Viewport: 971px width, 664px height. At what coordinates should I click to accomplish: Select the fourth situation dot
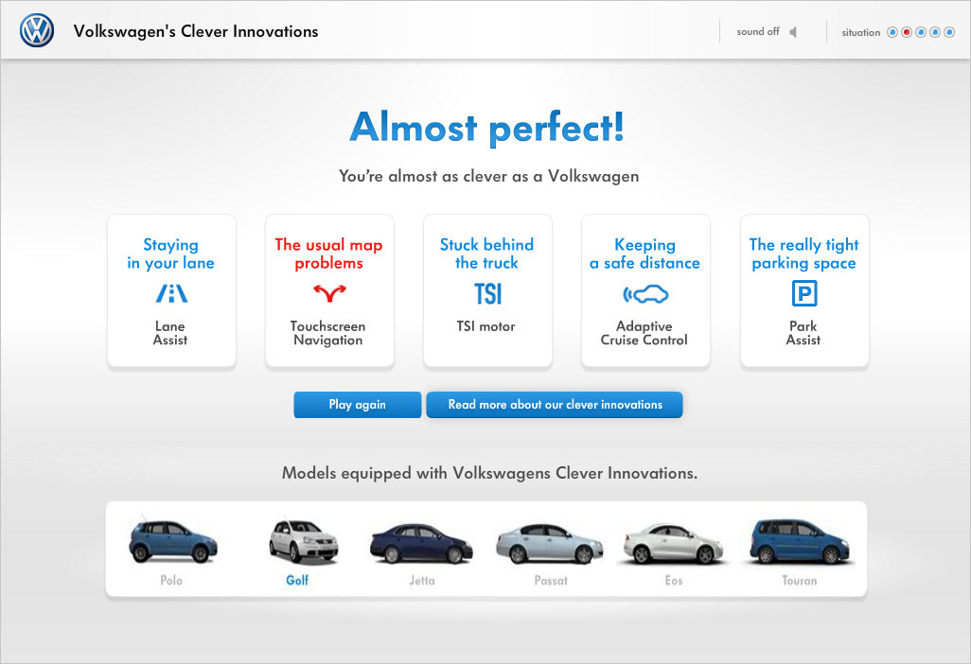click(x=935, y=32)
